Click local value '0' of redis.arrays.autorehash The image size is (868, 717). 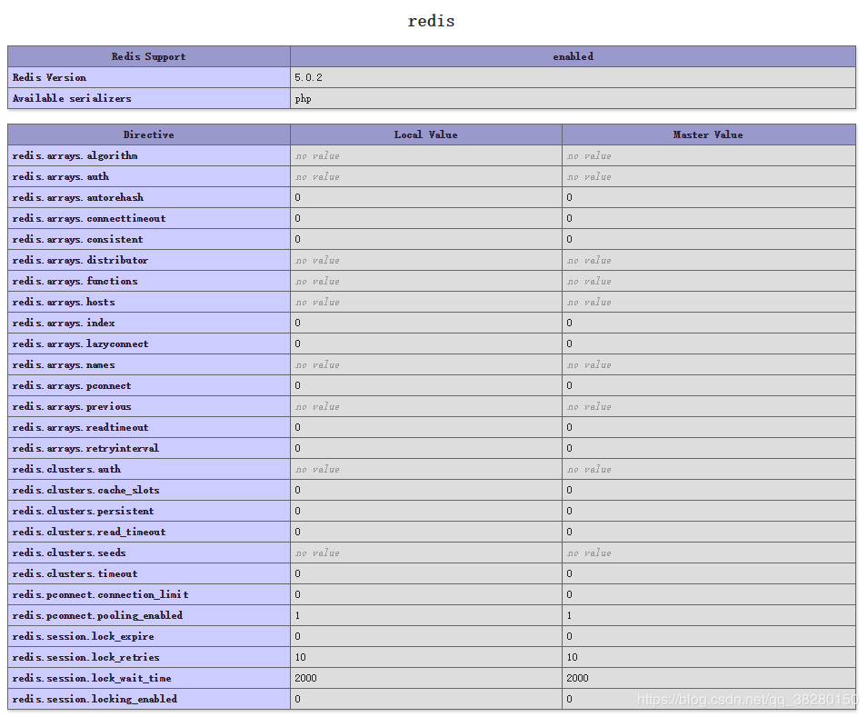click(x=298, y=198)
